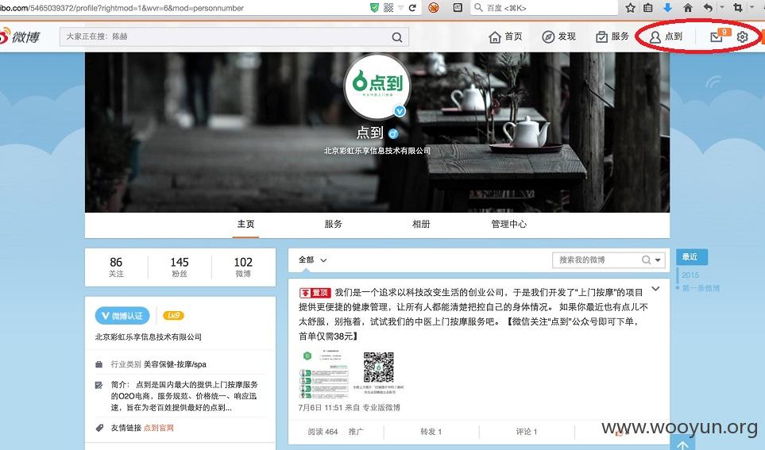Click the Baidu search field in browser
The width and height of the screenshot is (765, 450).
(x=544, y=7)
